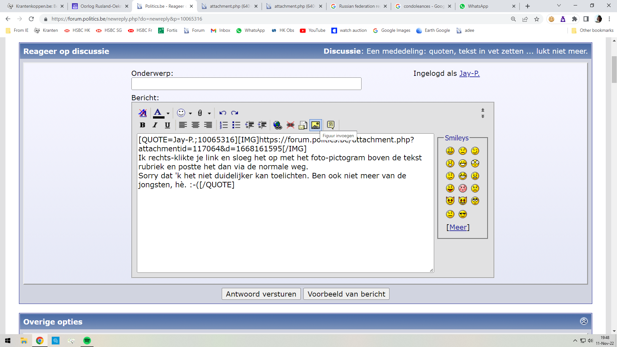617x347 pixels.
Task: Click the undo arrow icon
Action: [222, 113]
